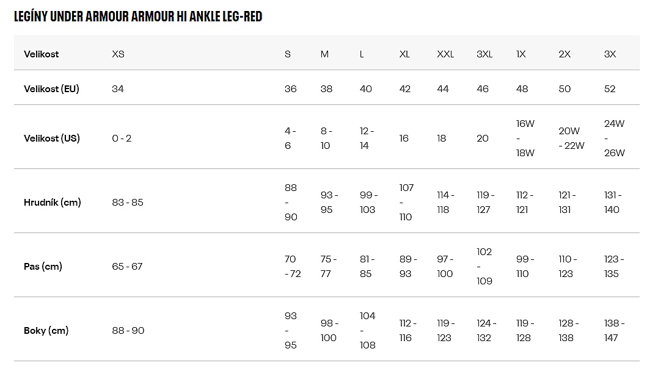Click the US size 20W - 22W cell
This screenshot has width=658, height=371.
[x=571, y=139]
